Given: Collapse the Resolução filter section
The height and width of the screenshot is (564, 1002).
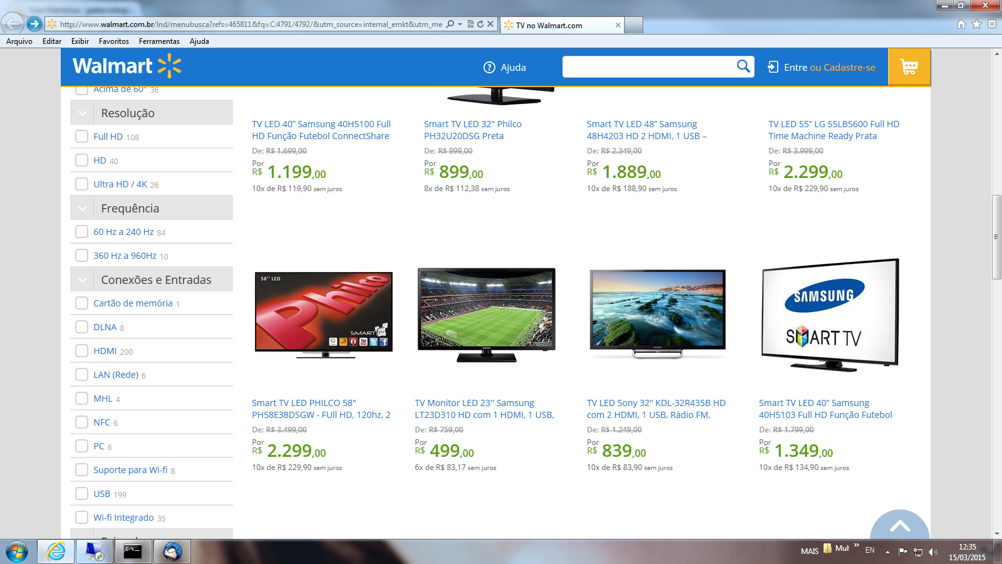Looking at the screenshot, I should (82, 113).
